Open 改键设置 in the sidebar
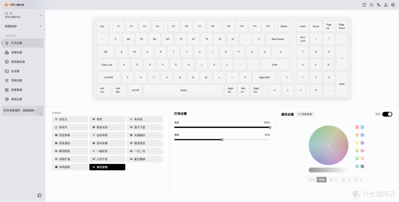399x202 pixels. point(23,53)
